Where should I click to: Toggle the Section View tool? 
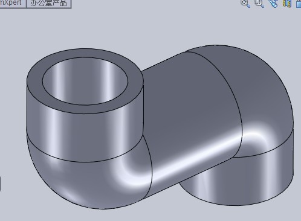point(287,4)
